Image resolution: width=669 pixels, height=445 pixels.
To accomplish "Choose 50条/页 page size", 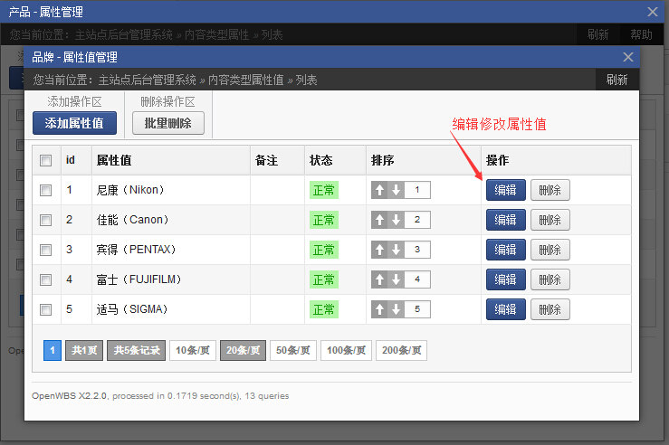I will 292,350.
